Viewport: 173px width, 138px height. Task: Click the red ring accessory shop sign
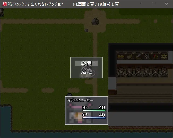click(x=155, y=57)
